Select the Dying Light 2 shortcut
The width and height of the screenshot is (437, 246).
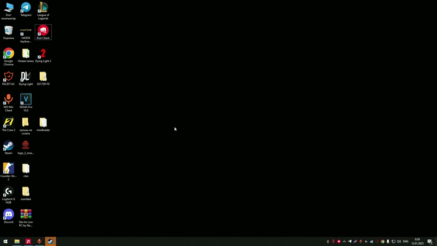[x=43, y=56]
